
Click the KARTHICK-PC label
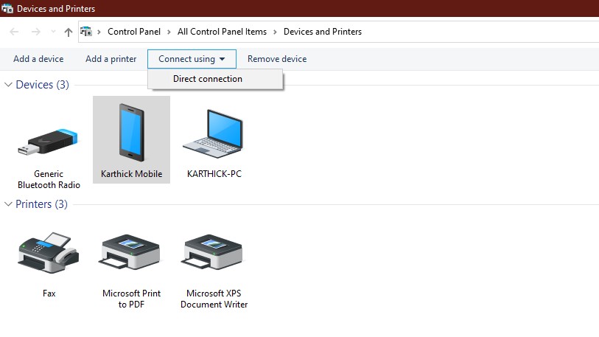[214, 174]
